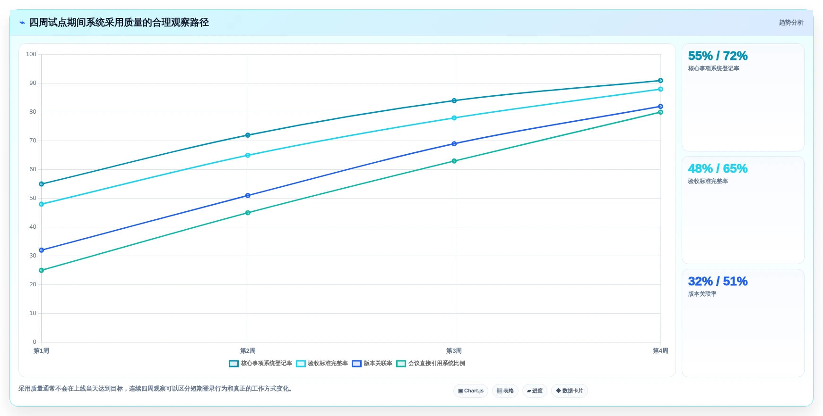Click the 趋势分析 label in header

click(x=791, y=23)
